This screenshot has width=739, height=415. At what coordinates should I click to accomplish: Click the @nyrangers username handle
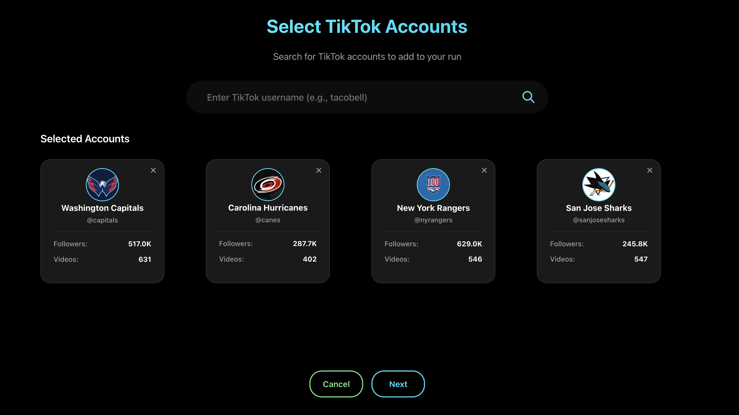click(x=433, y=220)
